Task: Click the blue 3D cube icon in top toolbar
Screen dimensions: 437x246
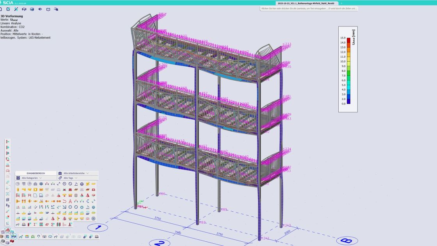Action: [32, 9]
